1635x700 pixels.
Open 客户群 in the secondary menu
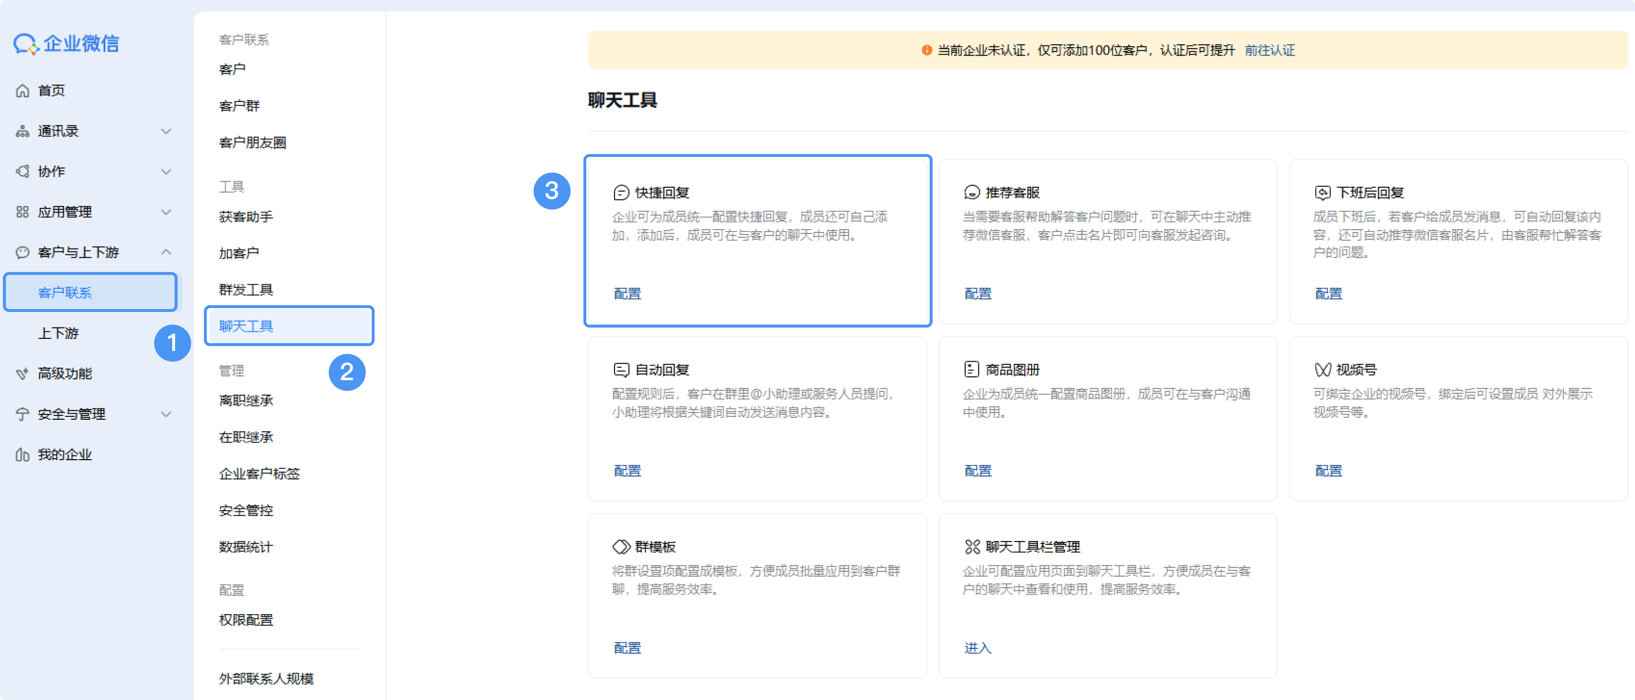pyautogui.click(x=239, y=106)
